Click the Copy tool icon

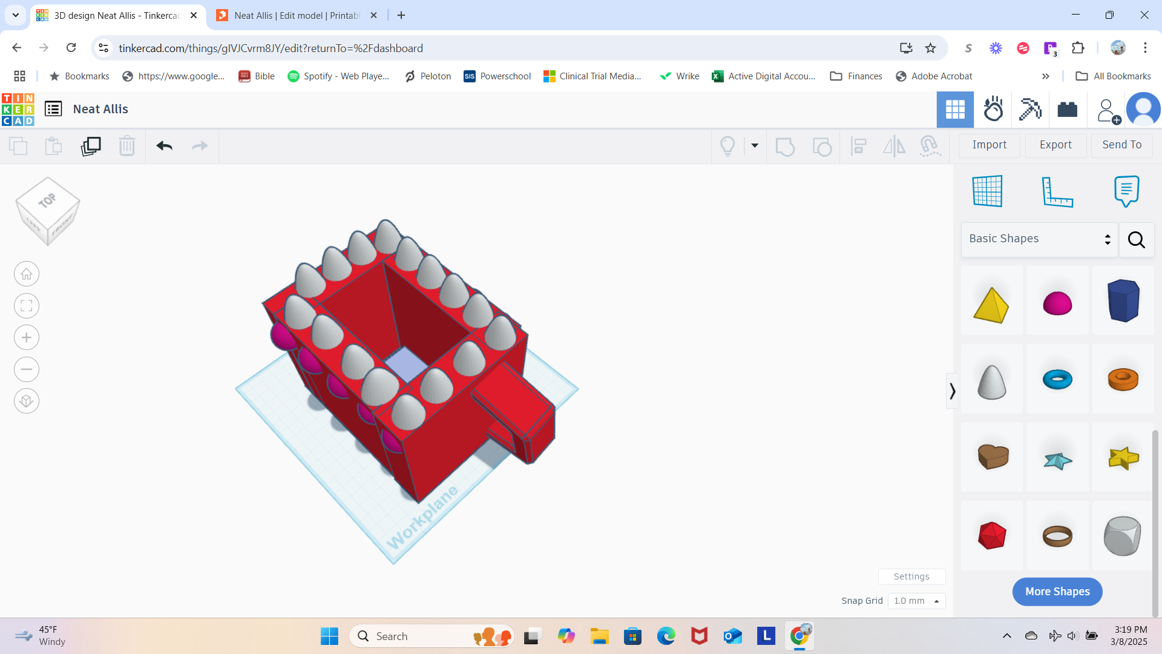[18, 146]
